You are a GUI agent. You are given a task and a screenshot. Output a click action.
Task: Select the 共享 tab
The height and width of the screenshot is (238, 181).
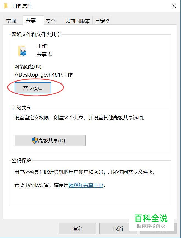[x=31, y=20]
